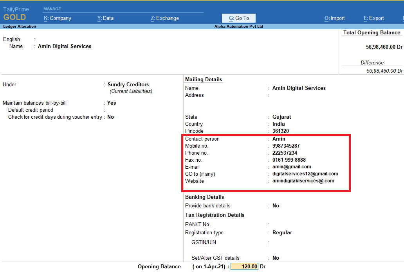Toggle Check for credit days during voucher entry

111,117
